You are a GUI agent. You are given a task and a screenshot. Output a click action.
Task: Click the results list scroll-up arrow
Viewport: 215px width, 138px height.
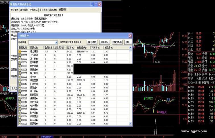tap(131, 48)
